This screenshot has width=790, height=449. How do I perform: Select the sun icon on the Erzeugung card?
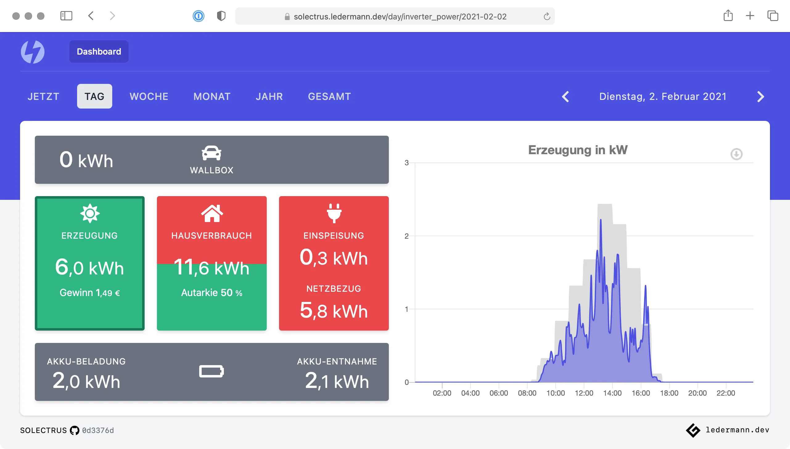coord(89,214)
